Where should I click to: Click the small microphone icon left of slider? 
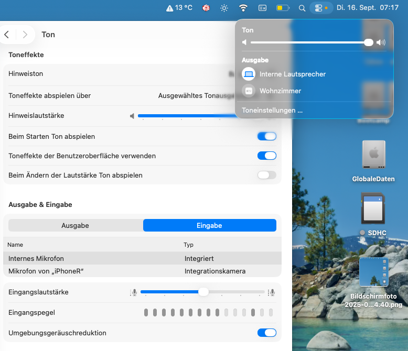134,292
